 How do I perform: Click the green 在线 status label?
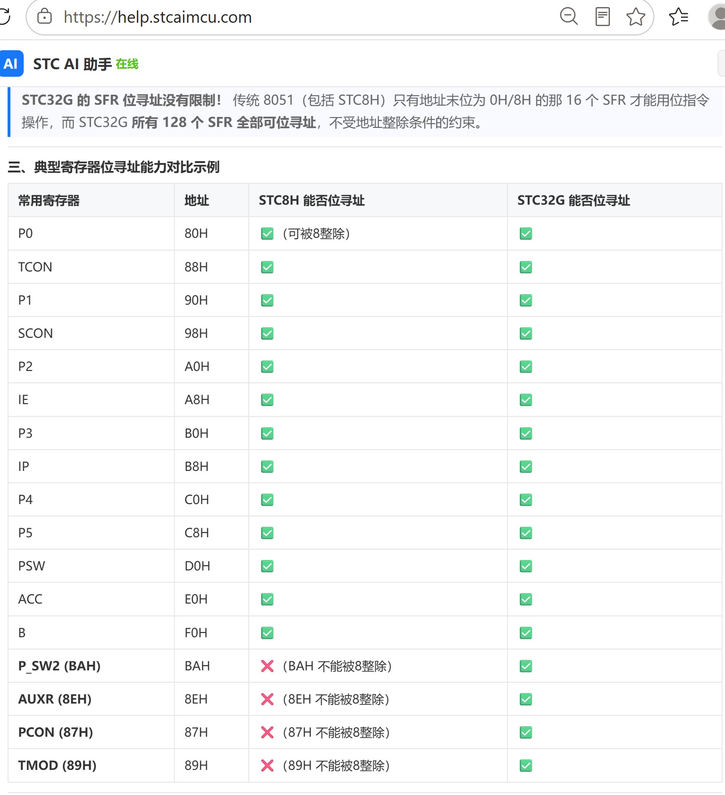(x=127, y=64)
